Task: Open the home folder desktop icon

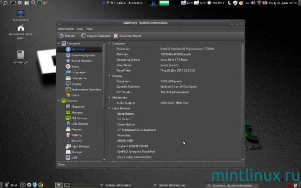Action: coord(21,32)
